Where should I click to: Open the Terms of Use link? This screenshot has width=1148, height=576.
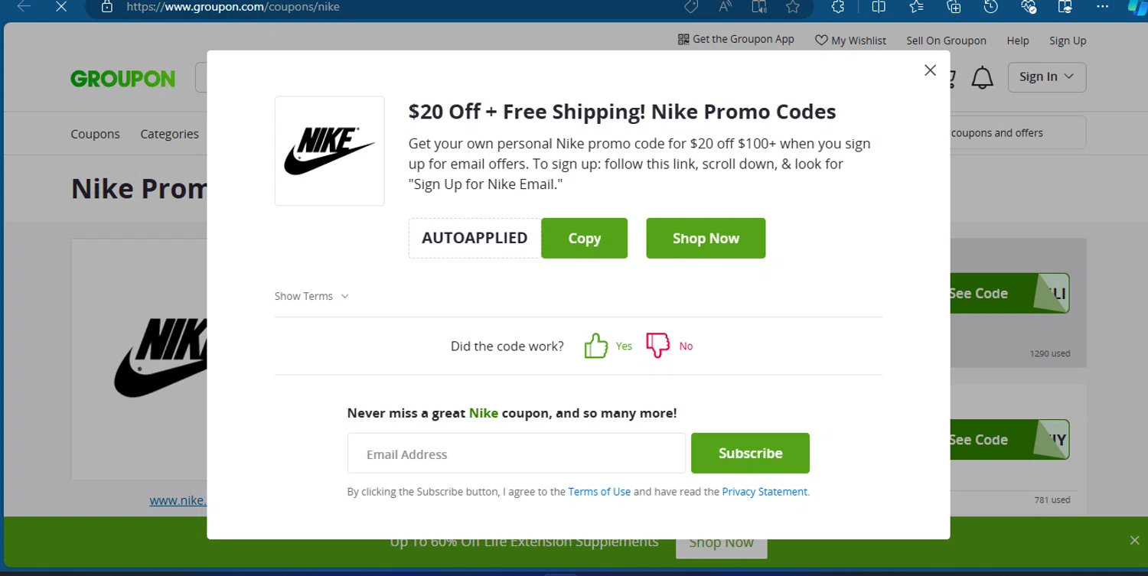(x=599, y=492)
